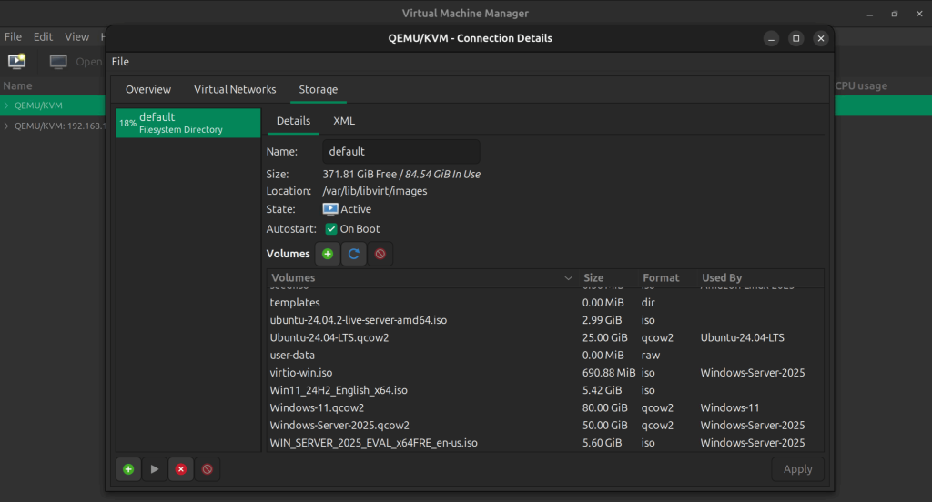
Task: Click the Ubuntu-24.04-LTS Used By cell
Action: [742, 338]
